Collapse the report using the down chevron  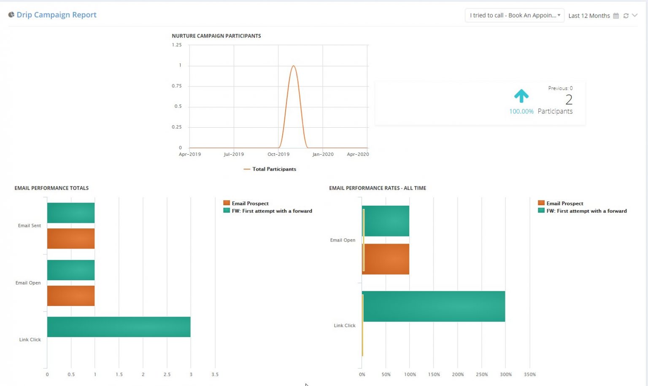click(635, 16)
